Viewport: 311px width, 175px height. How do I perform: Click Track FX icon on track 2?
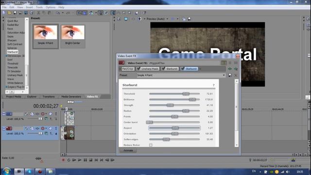coord(37,128)
